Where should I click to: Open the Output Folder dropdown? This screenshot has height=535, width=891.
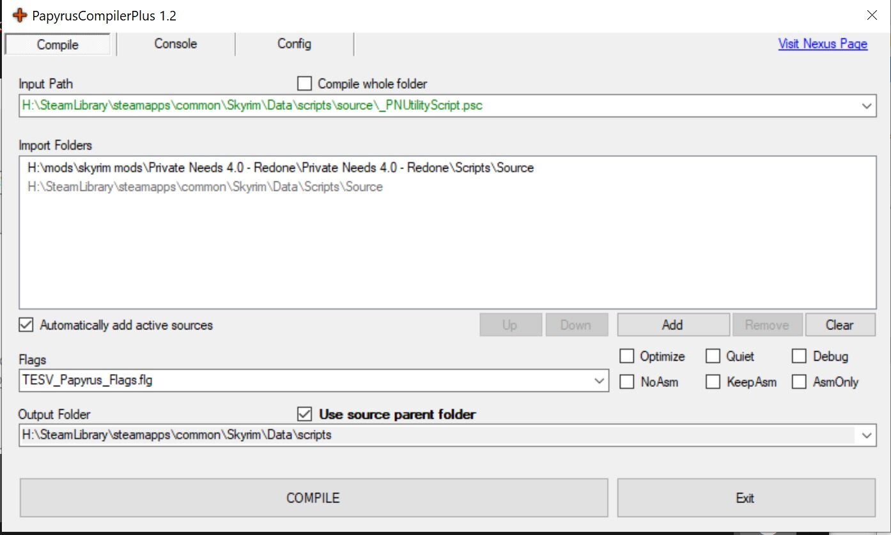pyautogui.click(x=867, y=435)
